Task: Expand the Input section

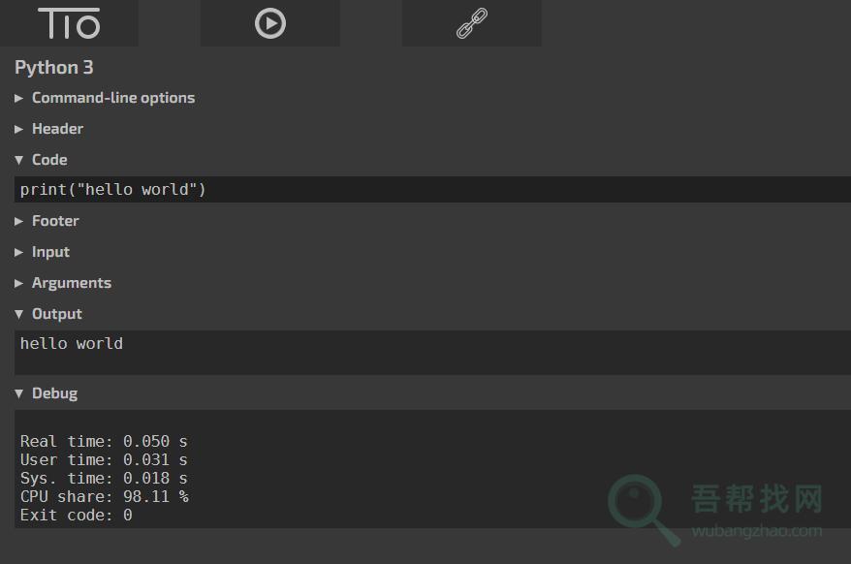Action: pyautogui.click(x=50, y=252)
